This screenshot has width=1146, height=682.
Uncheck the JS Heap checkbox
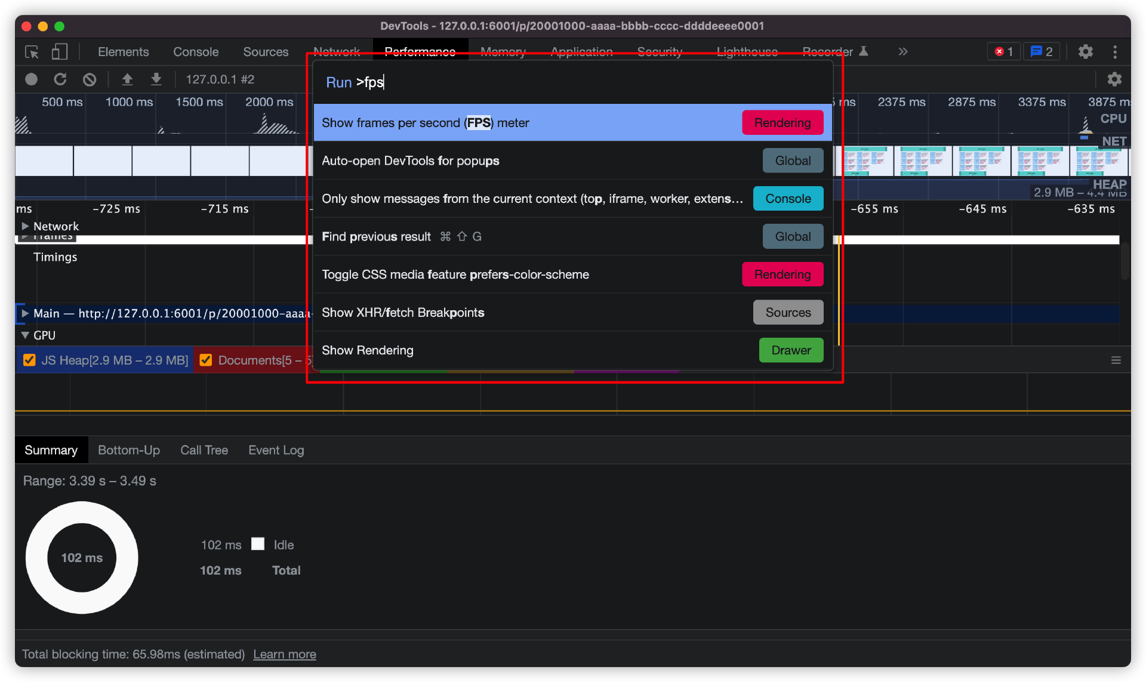coord(29,360)
